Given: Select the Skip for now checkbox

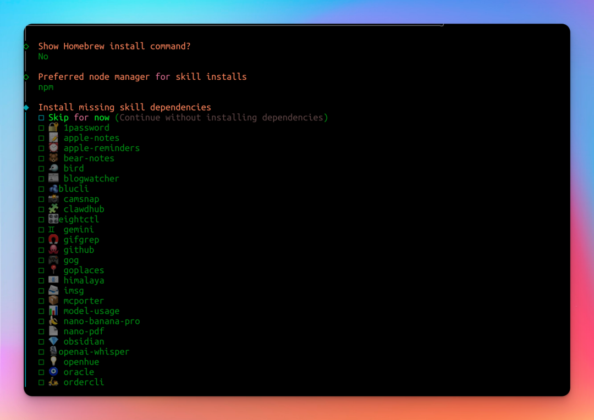Looking at the screenshot, I should (x=41, y=118).
